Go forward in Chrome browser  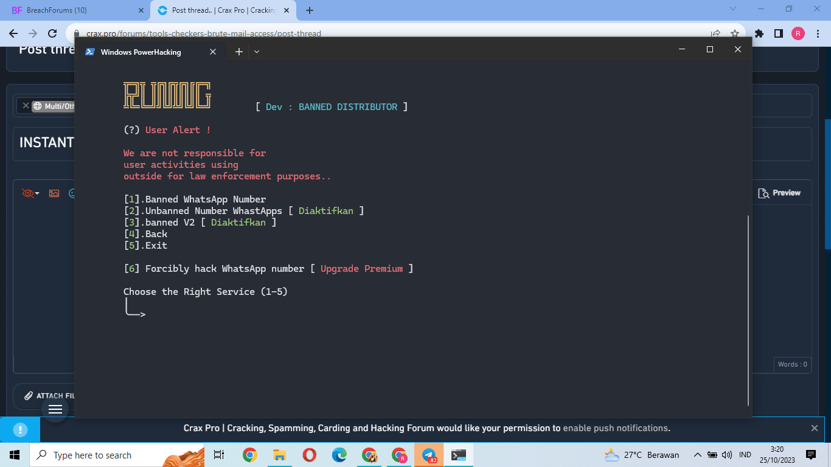(33, 33)
